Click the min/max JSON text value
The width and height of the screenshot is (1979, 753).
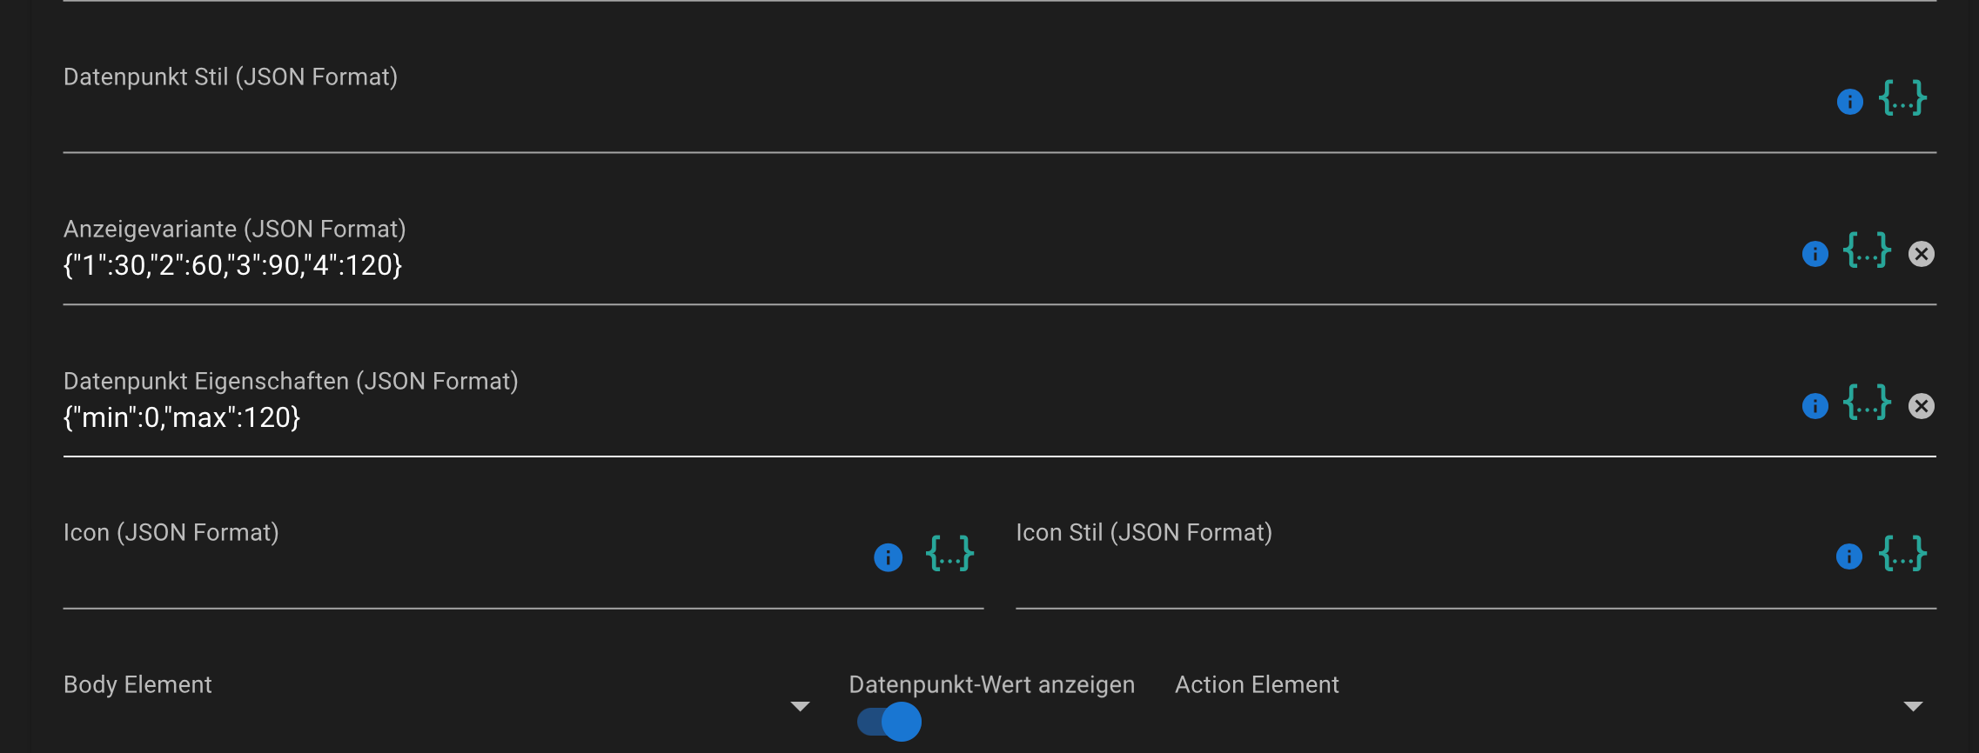click(x=182, y=418)
